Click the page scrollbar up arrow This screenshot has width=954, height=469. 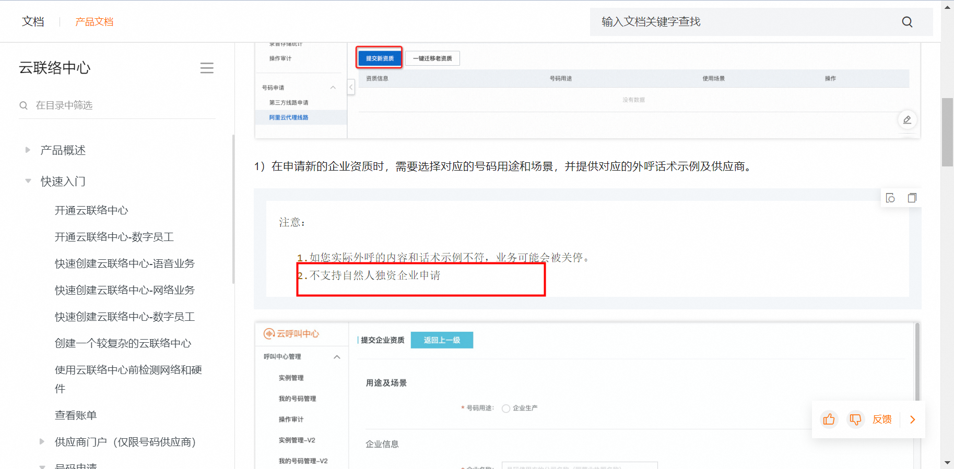tap(947, 7)
